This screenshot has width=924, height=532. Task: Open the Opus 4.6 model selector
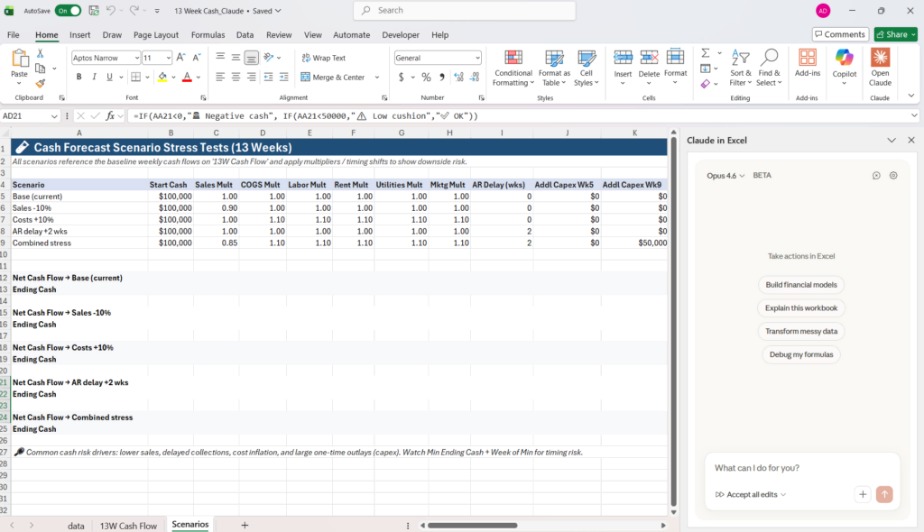coord(725,176)
